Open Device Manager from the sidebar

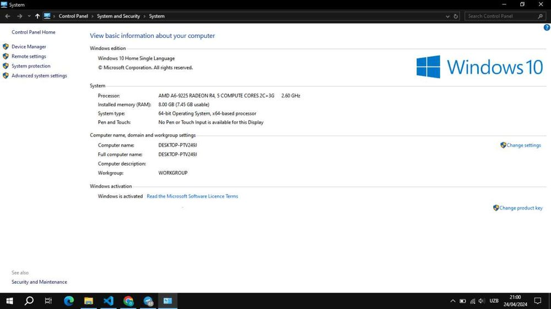29,47
